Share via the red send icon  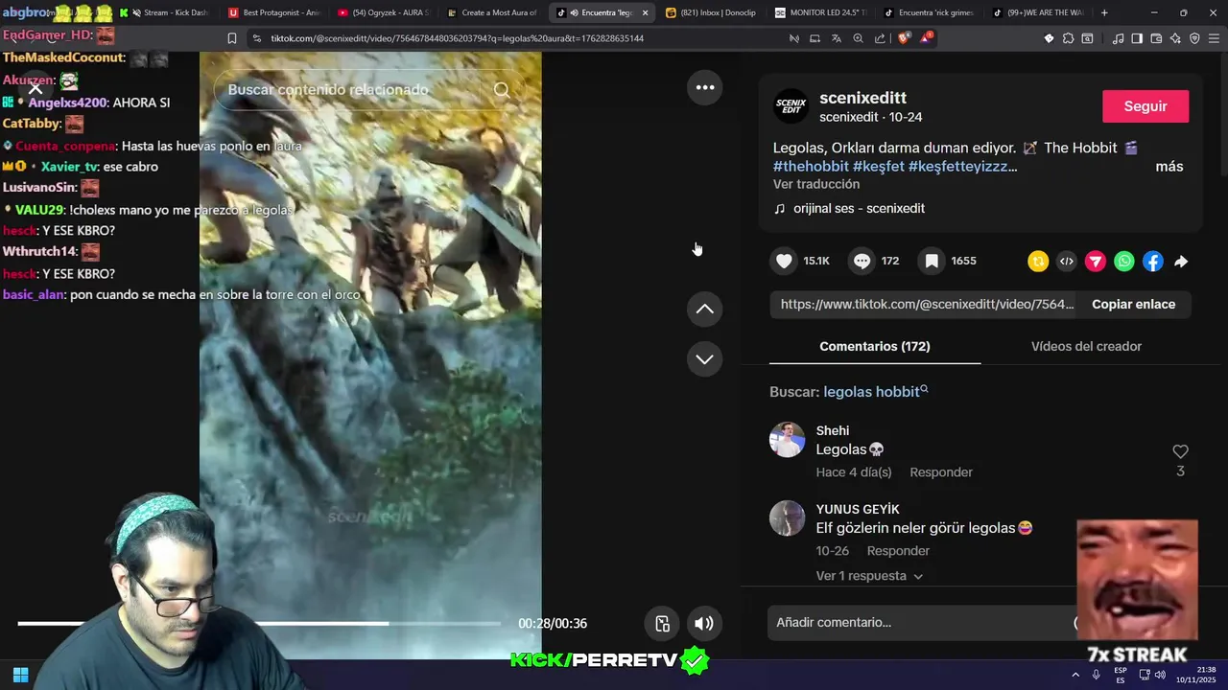[1096, 262]
